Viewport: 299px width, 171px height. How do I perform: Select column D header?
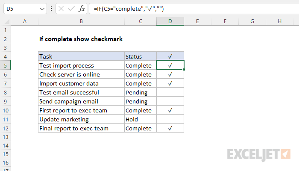coord(170,21)
